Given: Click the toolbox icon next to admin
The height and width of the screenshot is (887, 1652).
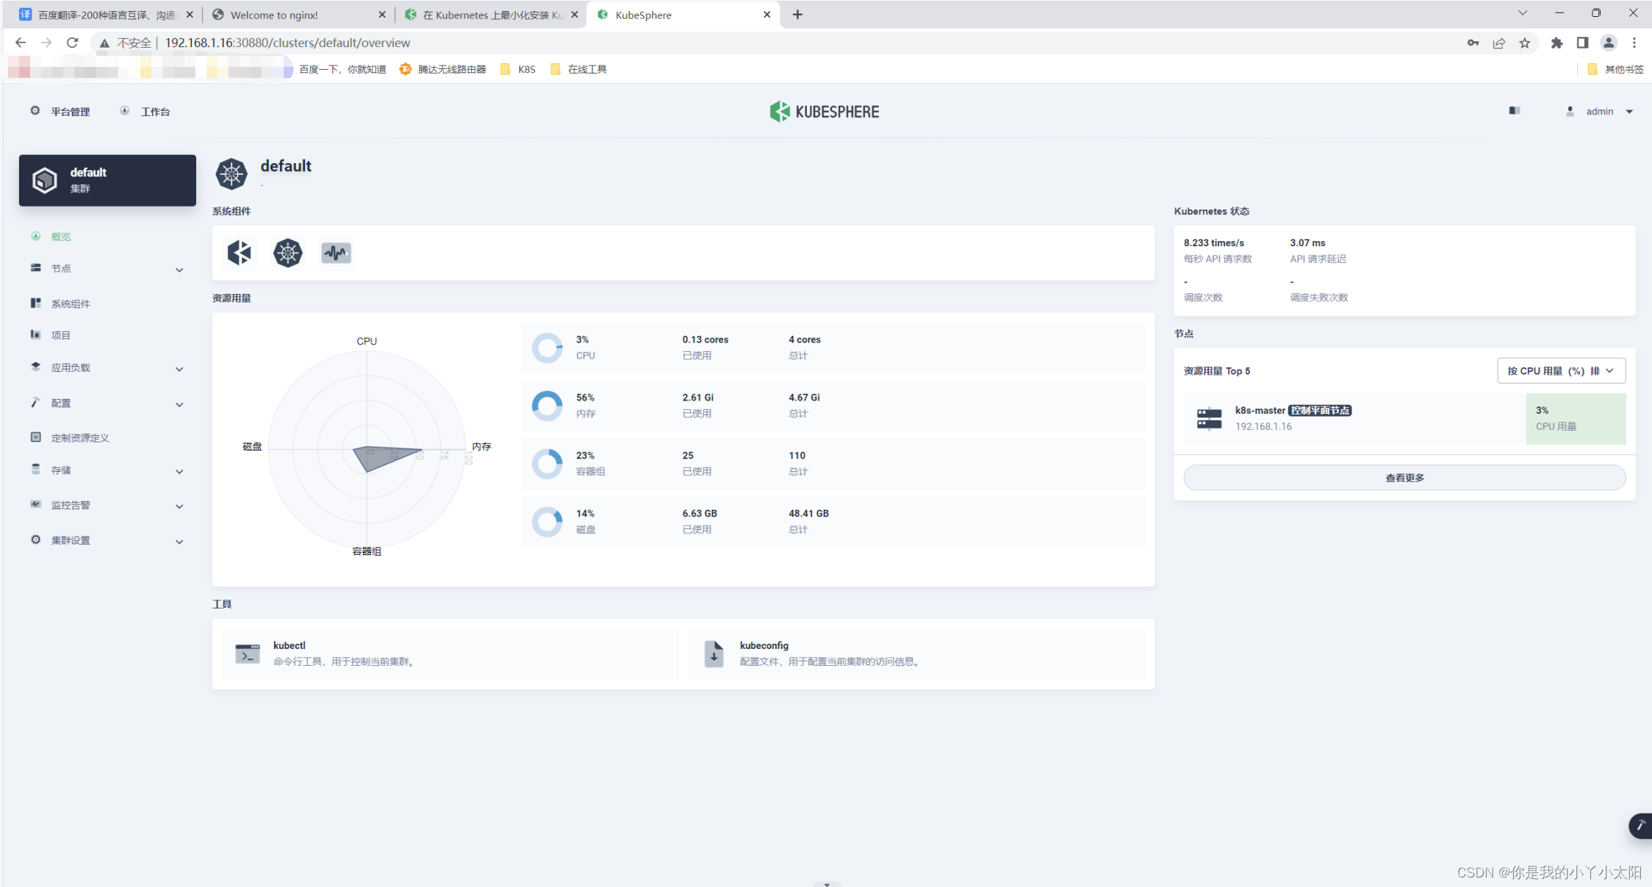Looking at the screenshot, I should 1515,111.
